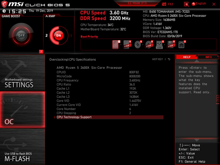Click the red X to exit BIOS
The image size is (220, 165).
(x=214, y=4)
